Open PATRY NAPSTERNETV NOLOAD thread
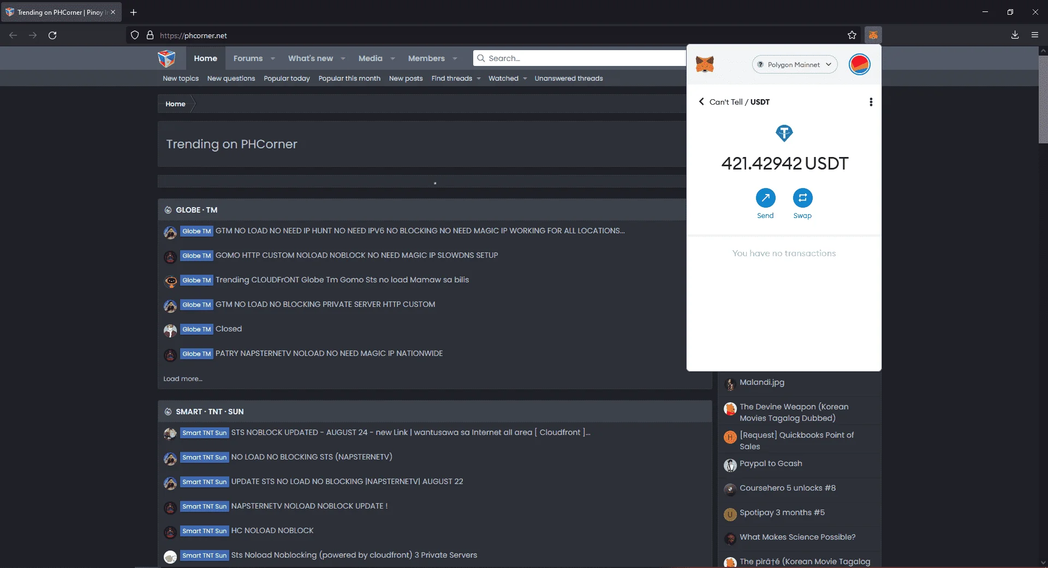1048x568 pixels. click(x=329, y=353)
